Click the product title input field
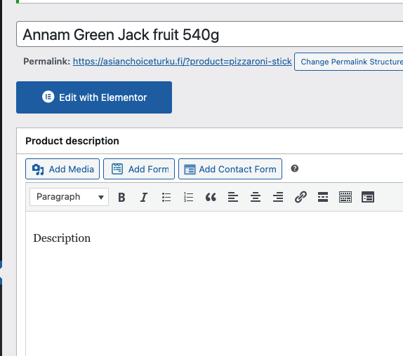 [x=210, y=34]
